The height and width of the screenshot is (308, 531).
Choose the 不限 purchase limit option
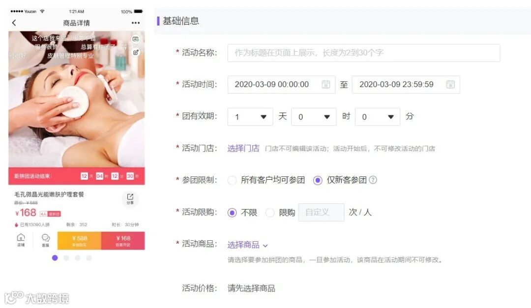point(232,213)
